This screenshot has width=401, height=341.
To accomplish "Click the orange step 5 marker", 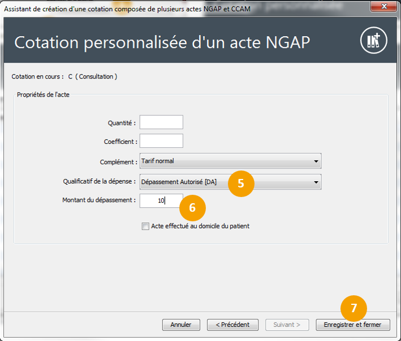I will click(241, 183).
